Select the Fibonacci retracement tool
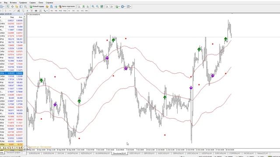 23,11
